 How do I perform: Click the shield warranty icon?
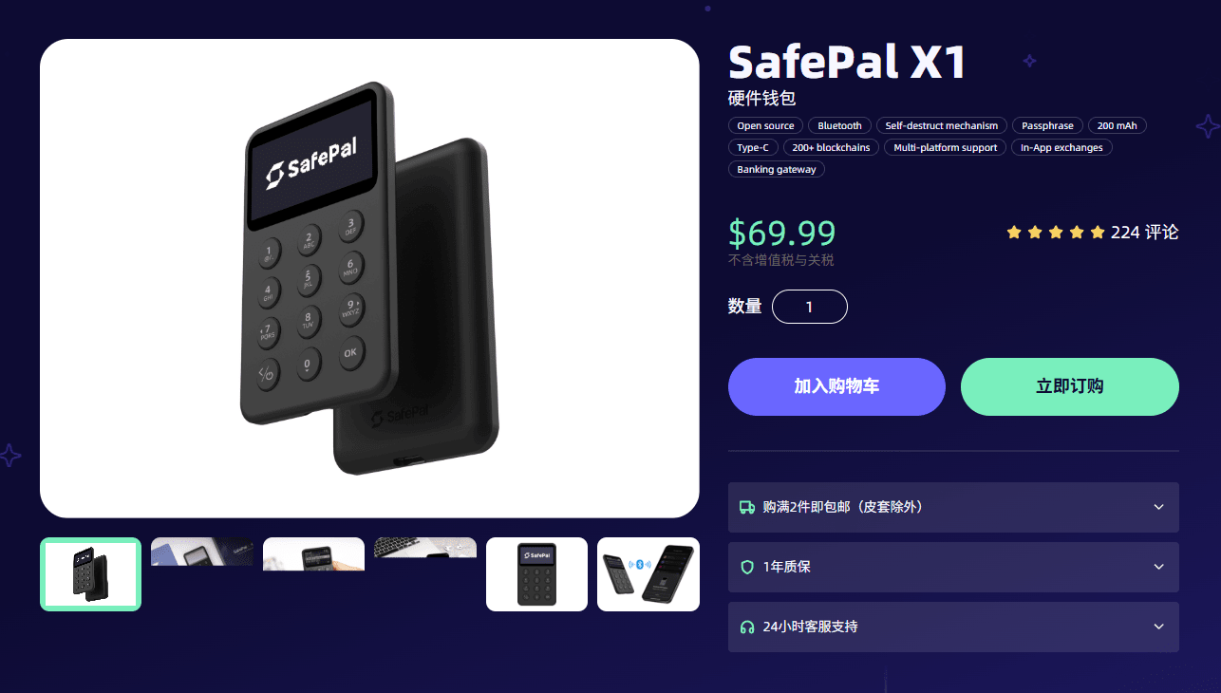747,567
